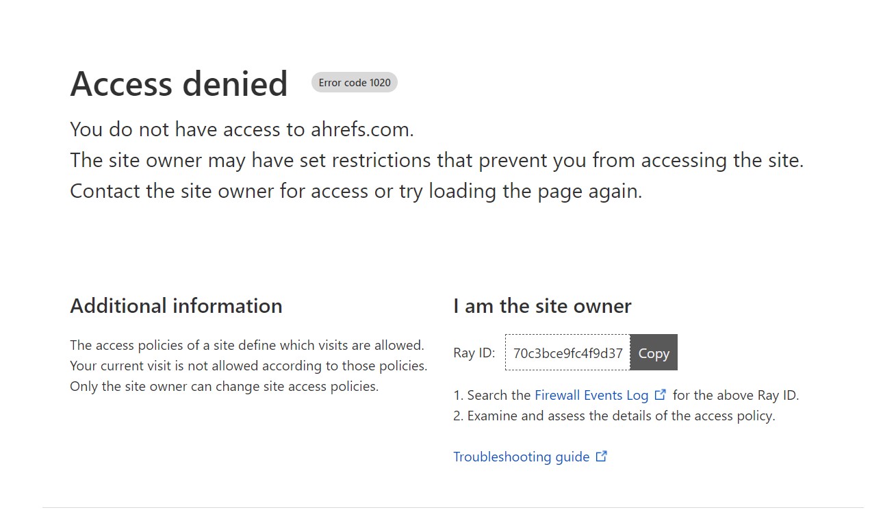Open the Firewall Events Log link
The width and height of the screenshot is (870, 510).
pos(591,395)
